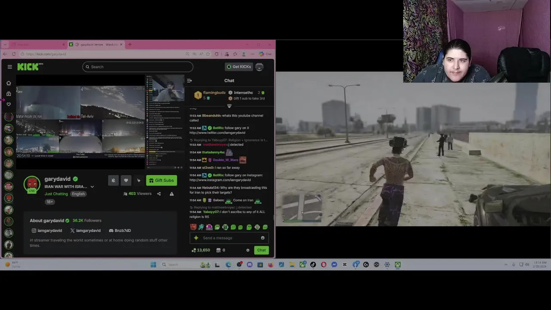Open the Kick hamburger sidebar menu

[x=9, y=67]
